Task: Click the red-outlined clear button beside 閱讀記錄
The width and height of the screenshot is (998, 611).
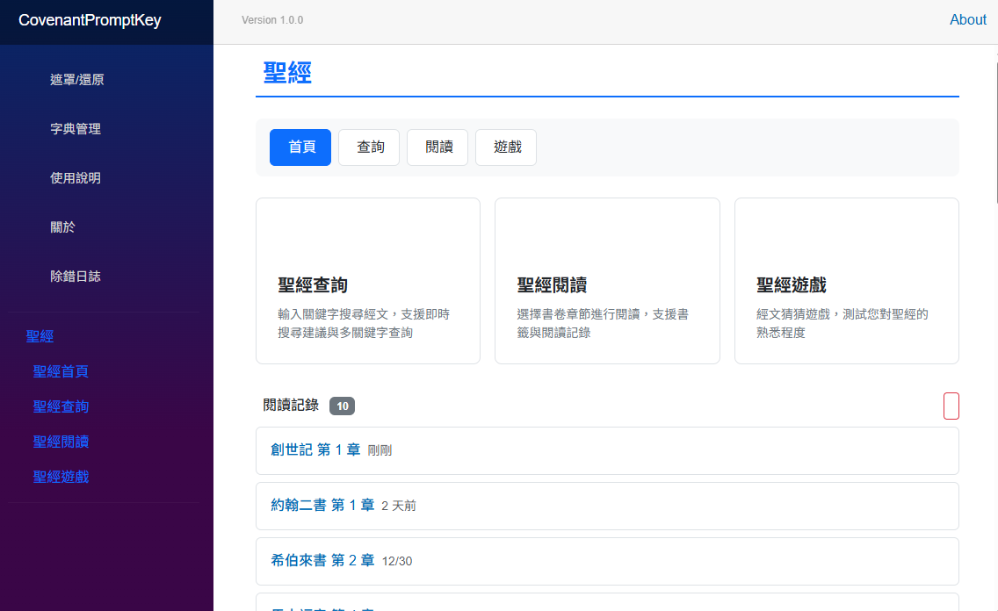Action: (x=951, y=406)
